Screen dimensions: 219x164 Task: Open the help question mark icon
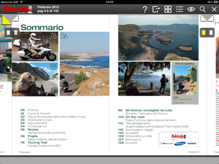tap(145, 10)
